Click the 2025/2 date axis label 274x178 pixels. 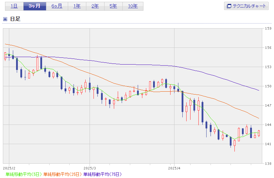point(9,168)
